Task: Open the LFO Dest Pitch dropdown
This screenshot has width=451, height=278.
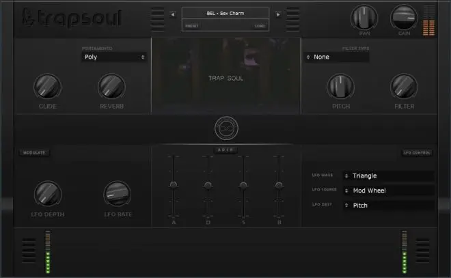Action: (x=389, y=206)
